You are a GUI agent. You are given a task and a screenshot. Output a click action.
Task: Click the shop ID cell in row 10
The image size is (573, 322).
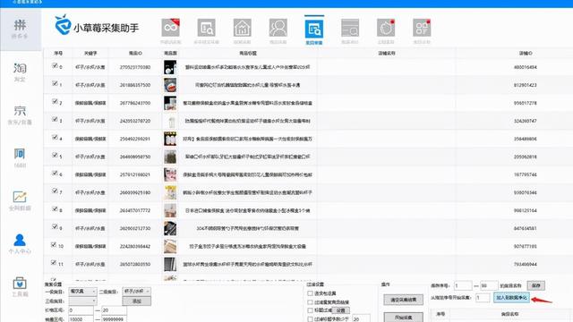pos(526,246)
